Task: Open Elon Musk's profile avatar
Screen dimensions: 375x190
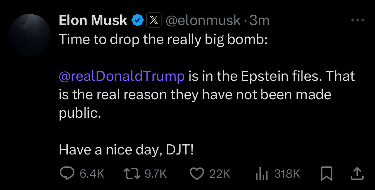Action: 30,35
